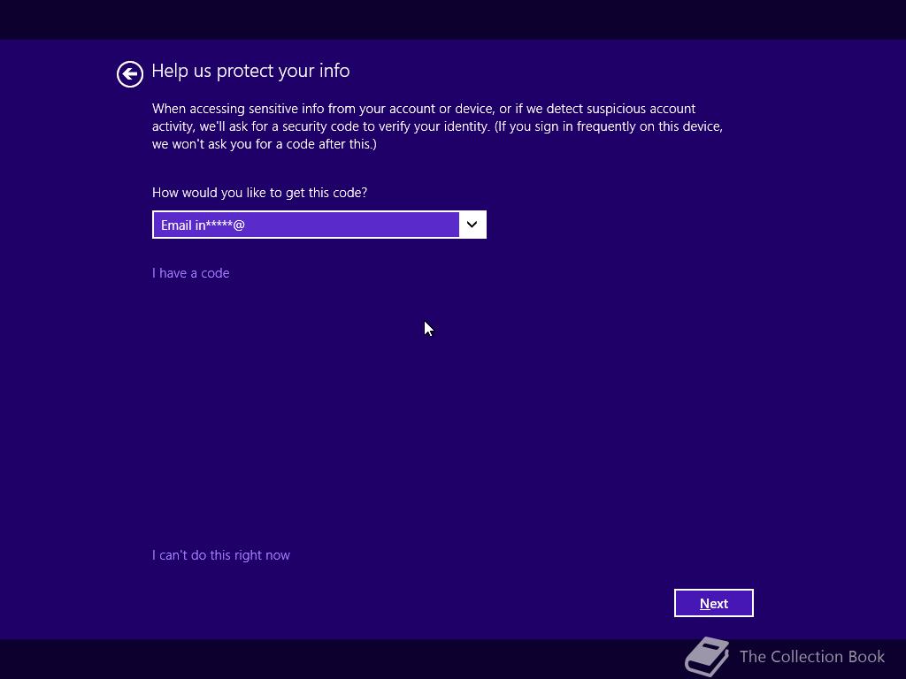906x679 pixels.
Task: Click 'How would you like to get this code?' label
Action: click(259, 192)
